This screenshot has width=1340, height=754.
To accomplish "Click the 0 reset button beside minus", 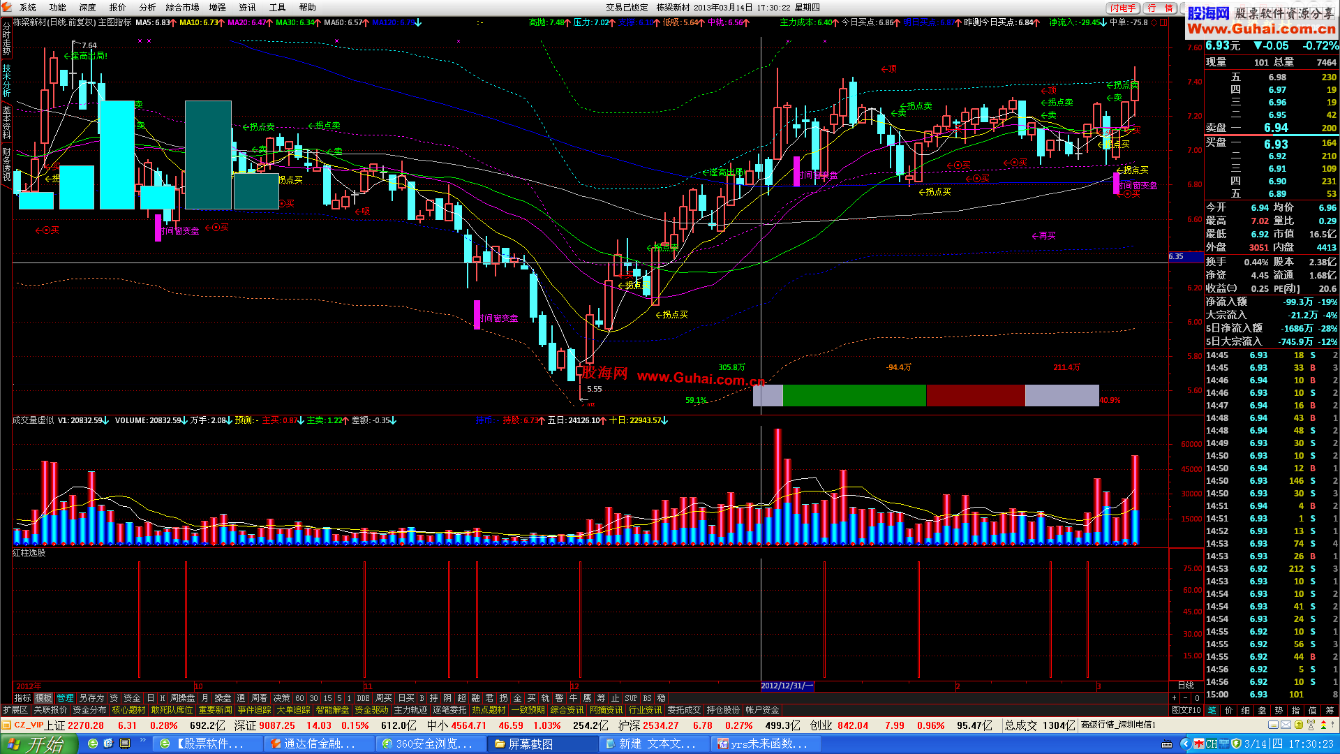I will 1197,698.
